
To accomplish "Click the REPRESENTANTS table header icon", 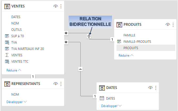I will point(7,84).
